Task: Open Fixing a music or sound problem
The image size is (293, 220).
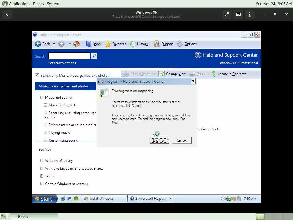Action: (72, 125)
